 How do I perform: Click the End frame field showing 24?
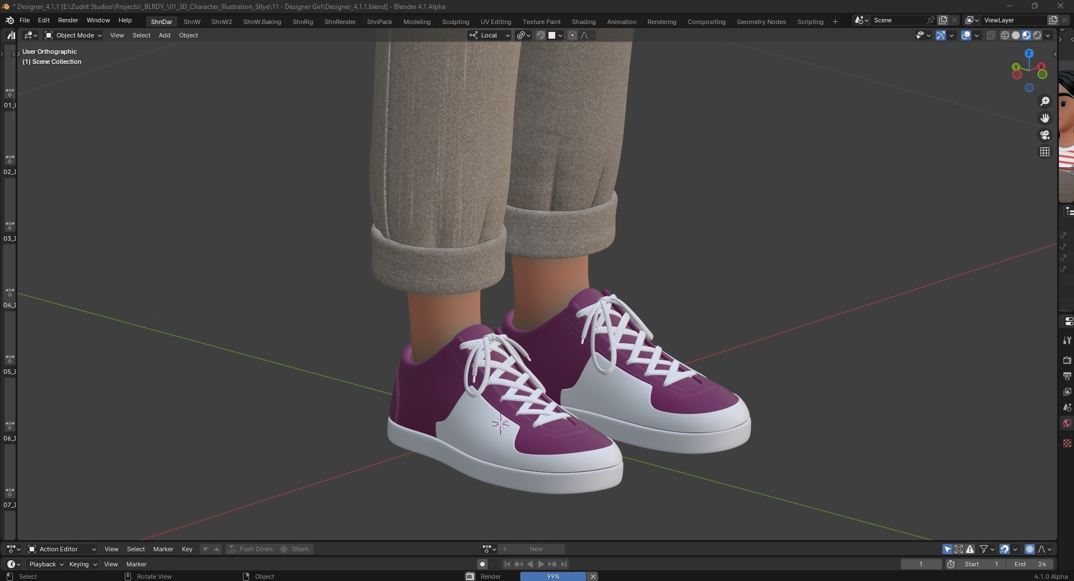click(x=1030, y=564)
